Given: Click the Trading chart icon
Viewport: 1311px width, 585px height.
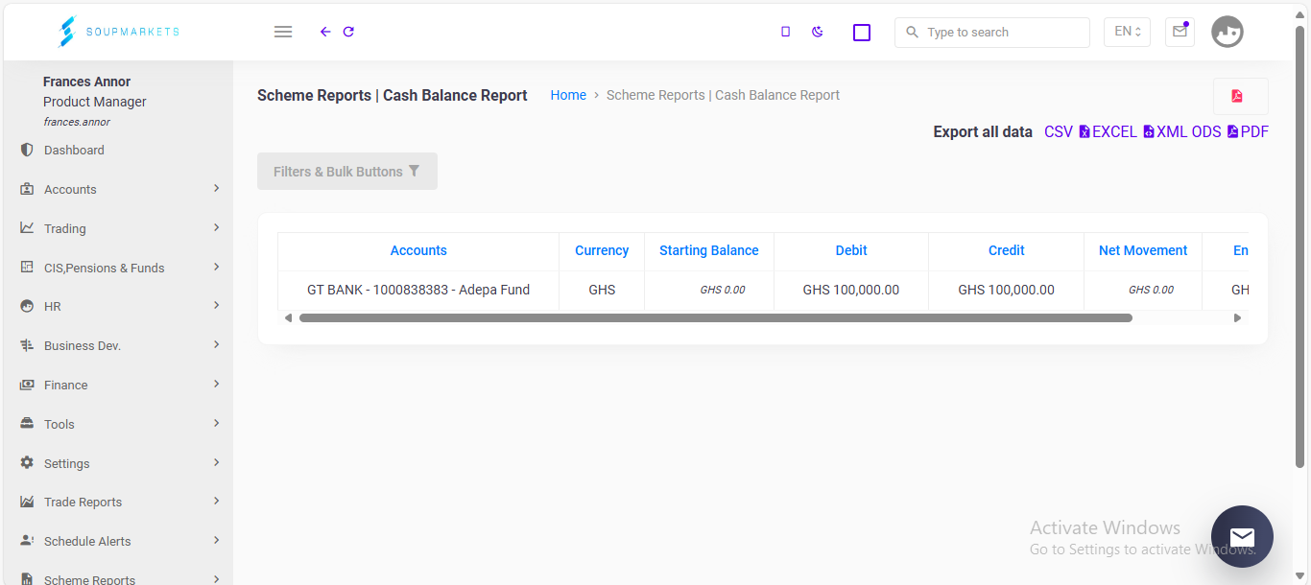Looking at the screenshot, I should [x=27, y=228].
